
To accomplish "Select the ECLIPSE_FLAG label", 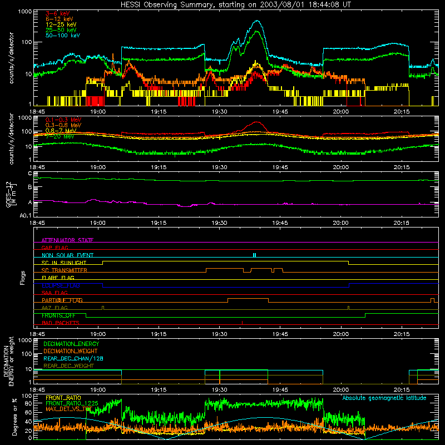I will 61,285.
